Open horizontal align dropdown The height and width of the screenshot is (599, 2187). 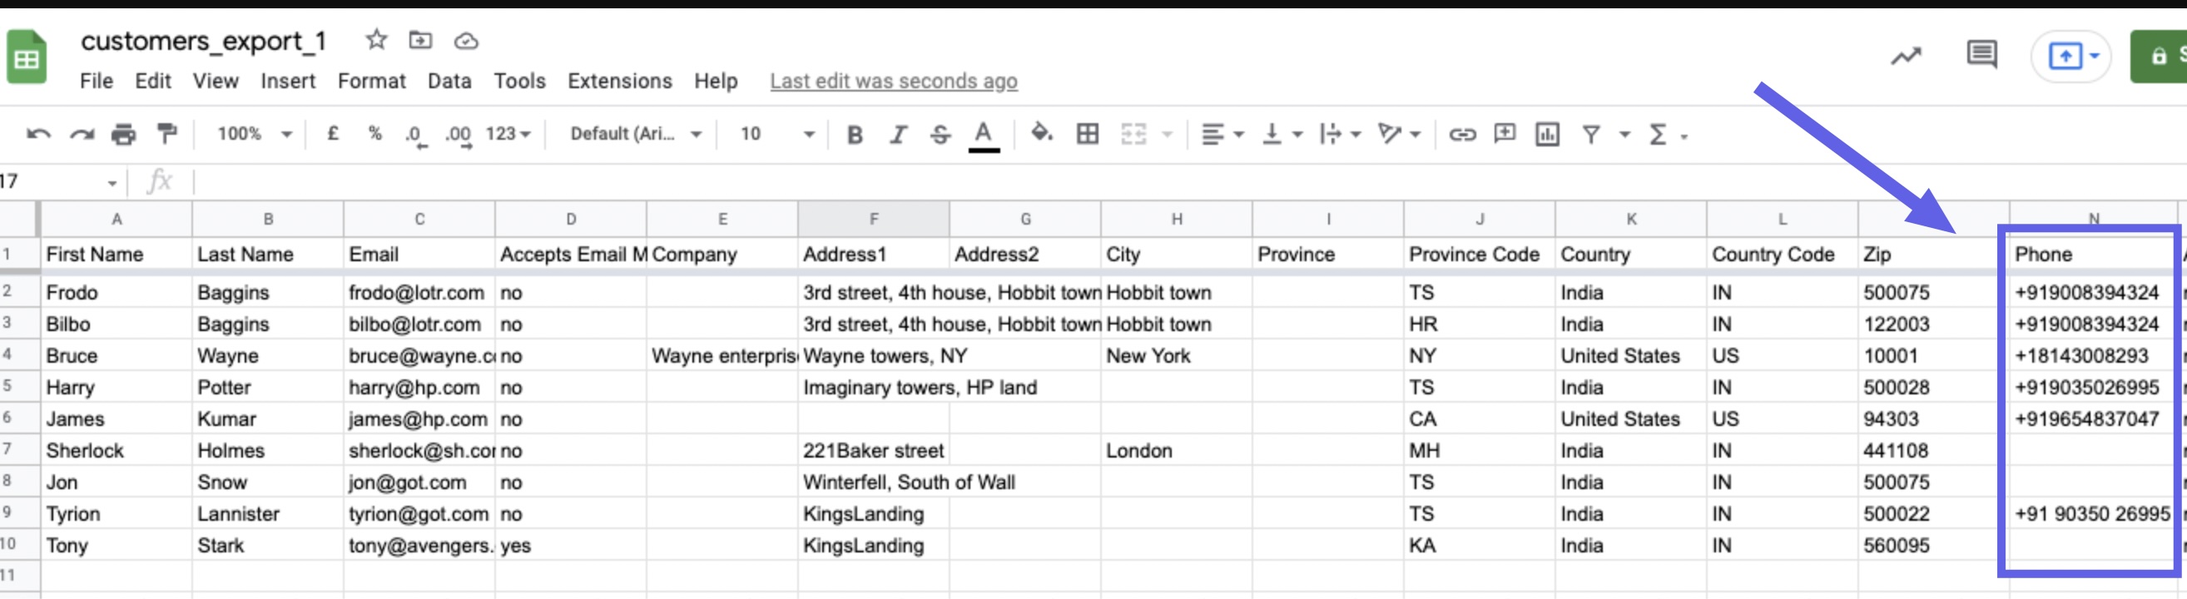[x=1222, y=134]
